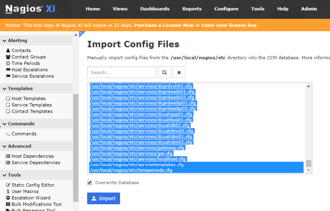Image resolution: width=330 pixels, height=211 pixels.
Task: Open the Contact Templates sidebar link
Action: [x=32, y=111]
